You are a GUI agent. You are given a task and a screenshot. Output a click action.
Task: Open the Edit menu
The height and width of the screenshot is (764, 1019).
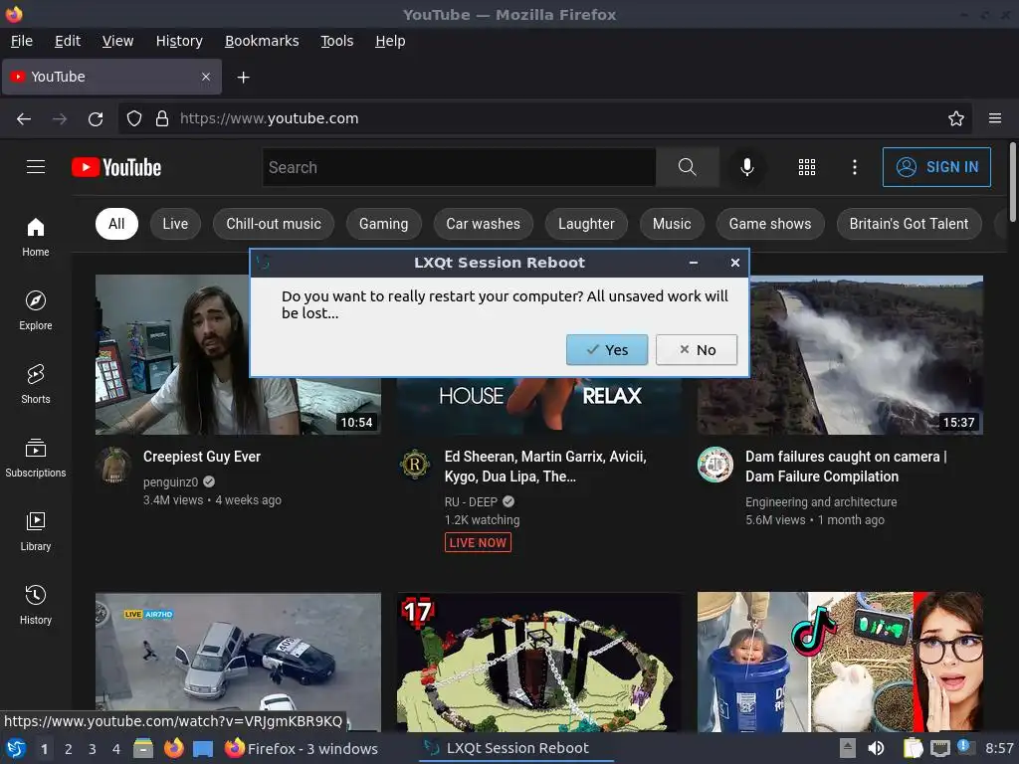(68, 41)
